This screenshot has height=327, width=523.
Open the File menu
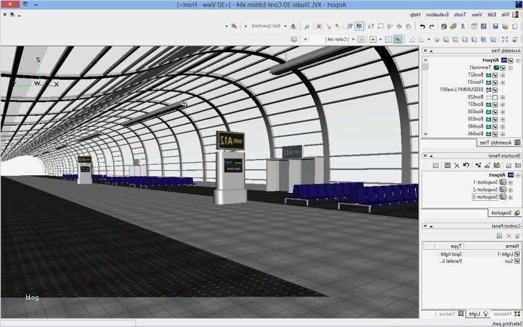[x=505, y=14]
